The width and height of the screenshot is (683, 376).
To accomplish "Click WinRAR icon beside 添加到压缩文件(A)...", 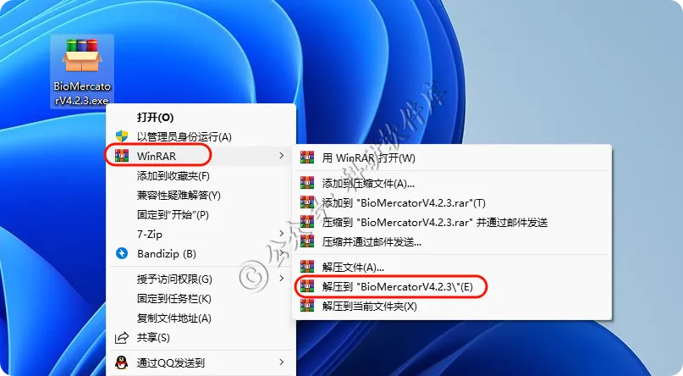I will (x=307, y=184).
